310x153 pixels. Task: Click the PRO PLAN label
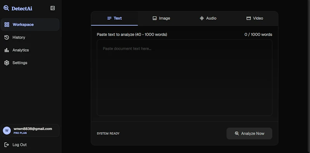pos(20,133)
